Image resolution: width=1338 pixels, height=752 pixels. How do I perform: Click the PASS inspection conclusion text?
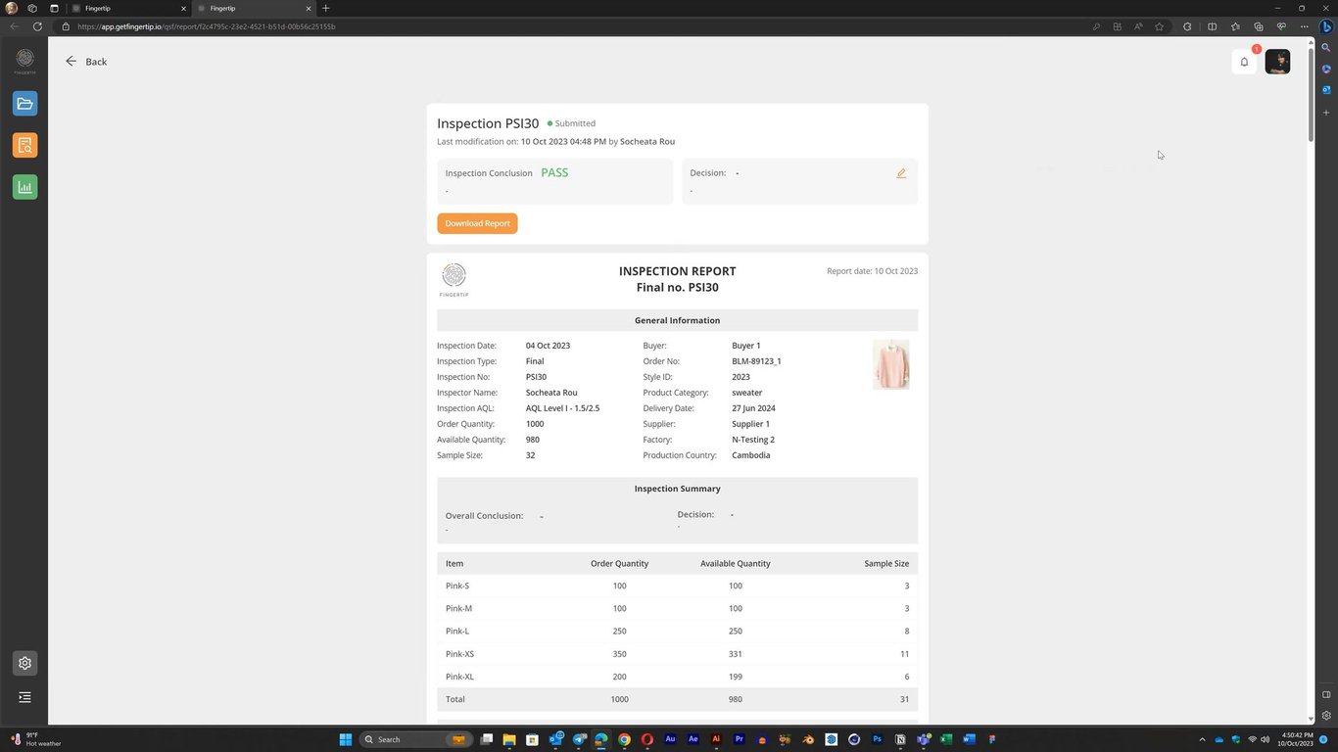coord(554,172)
